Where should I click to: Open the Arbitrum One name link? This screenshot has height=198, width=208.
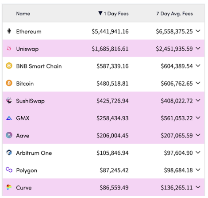pyautogui.click(x=34, y=153)
